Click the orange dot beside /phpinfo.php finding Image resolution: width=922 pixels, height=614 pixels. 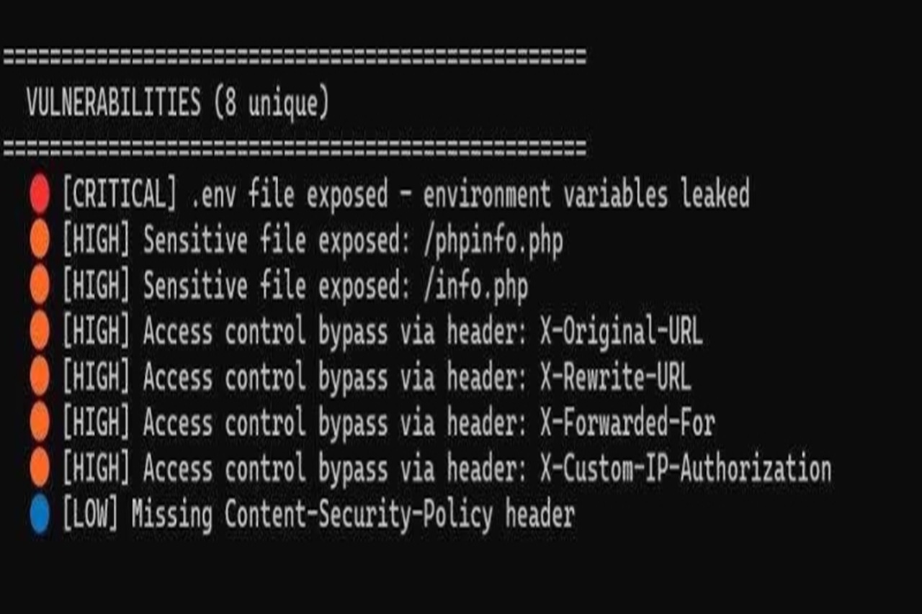point(40,241)
